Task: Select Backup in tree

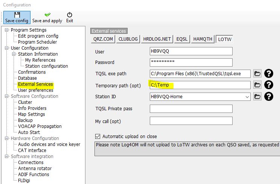Action: pos(25,120)
